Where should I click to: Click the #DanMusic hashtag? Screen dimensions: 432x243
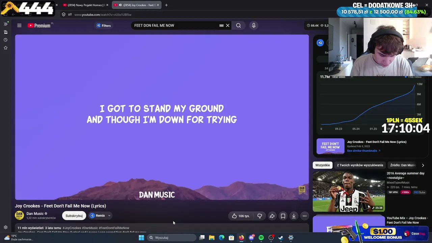90,228
